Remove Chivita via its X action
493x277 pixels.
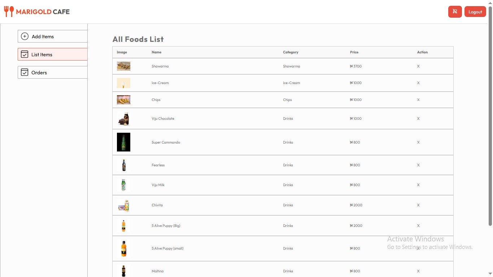(x=418, y=205)
